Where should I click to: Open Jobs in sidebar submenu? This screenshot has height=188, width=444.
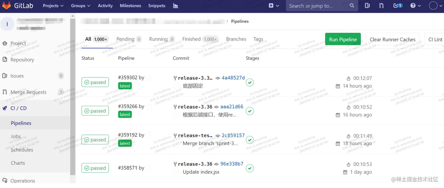16,136
